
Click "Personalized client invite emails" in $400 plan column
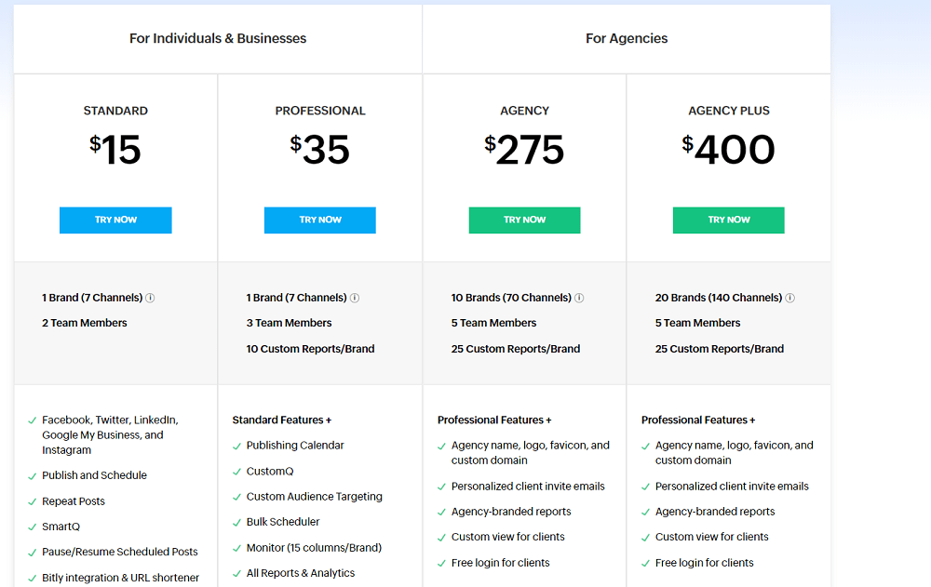tap(732, 487)
